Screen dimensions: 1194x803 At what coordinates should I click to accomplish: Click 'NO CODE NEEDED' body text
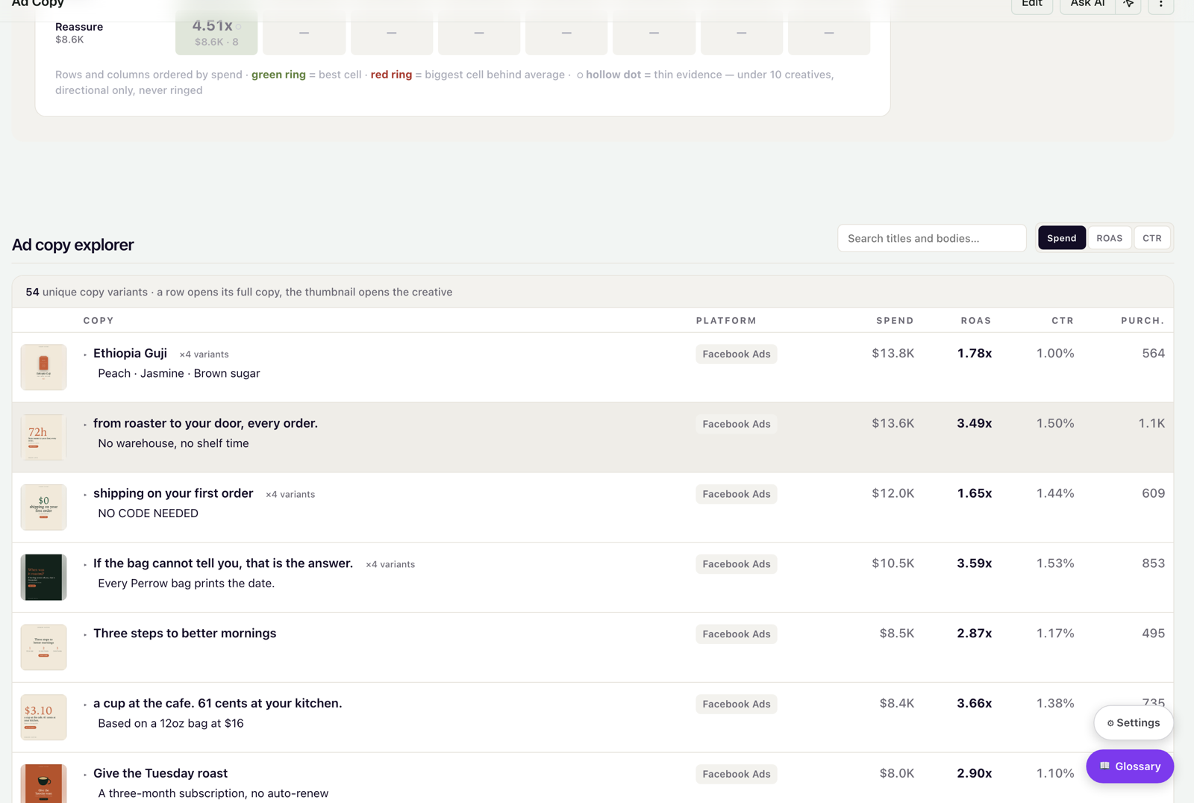[148, 513]
